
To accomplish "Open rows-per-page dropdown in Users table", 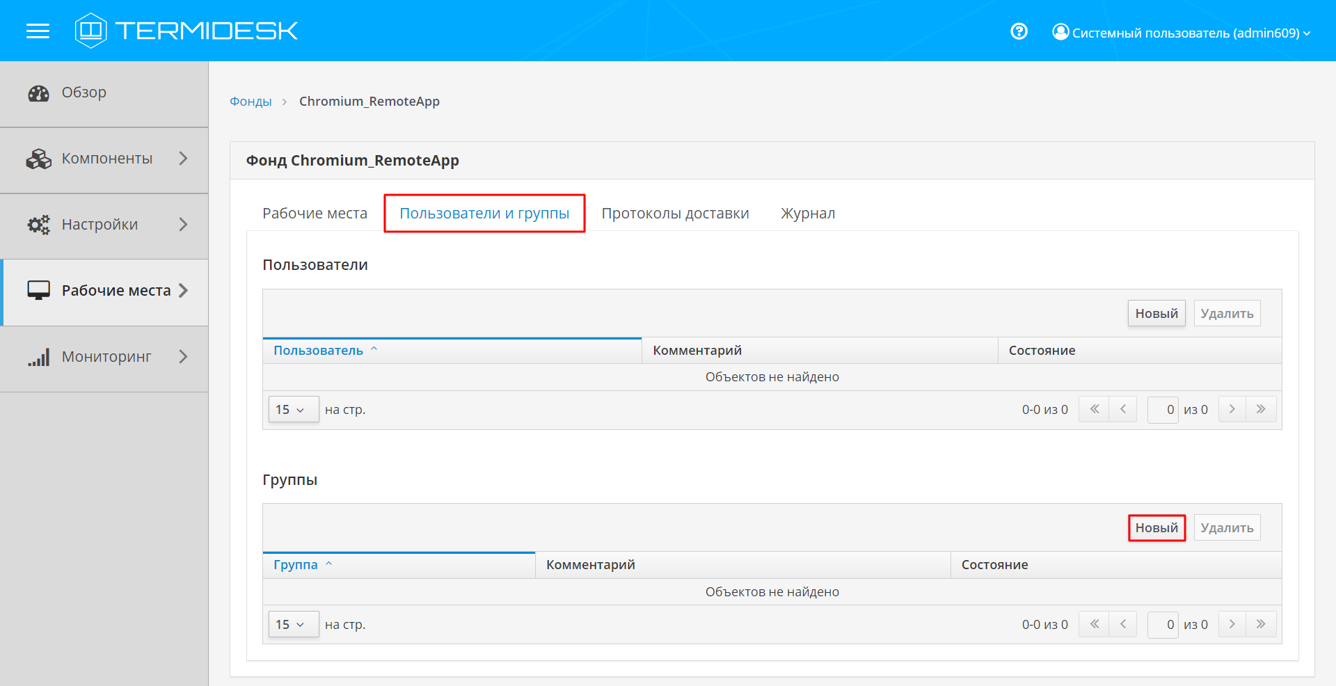I will click(x=293, y=410).
